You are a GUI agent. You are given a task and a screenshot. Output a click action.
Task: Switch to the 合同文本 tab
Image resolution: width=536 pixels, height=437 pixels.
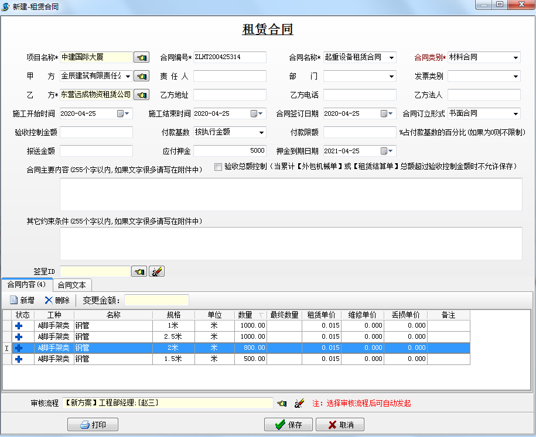(x=71, y=285)
